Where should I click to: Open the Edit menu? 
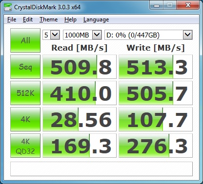pos(28,19)
